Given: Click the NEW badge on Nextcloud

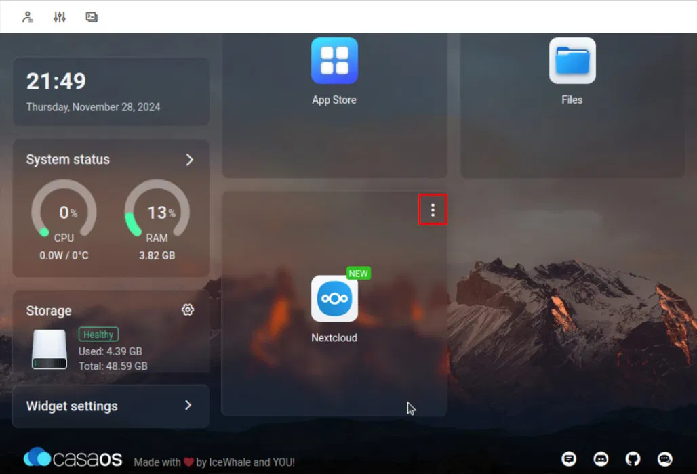Looking at the screenshot, I should (x=358, y=273).
